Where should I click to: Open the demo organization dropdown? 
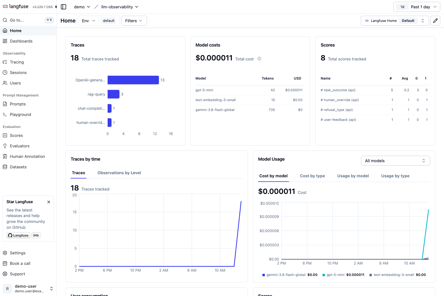pyautogui.click(x=82, y=7)
